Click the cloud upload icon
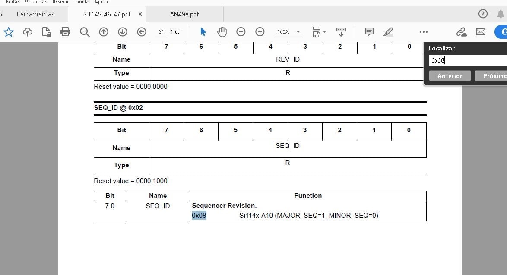507x275 pixels. pyautogui.click(x=28, y=32)
